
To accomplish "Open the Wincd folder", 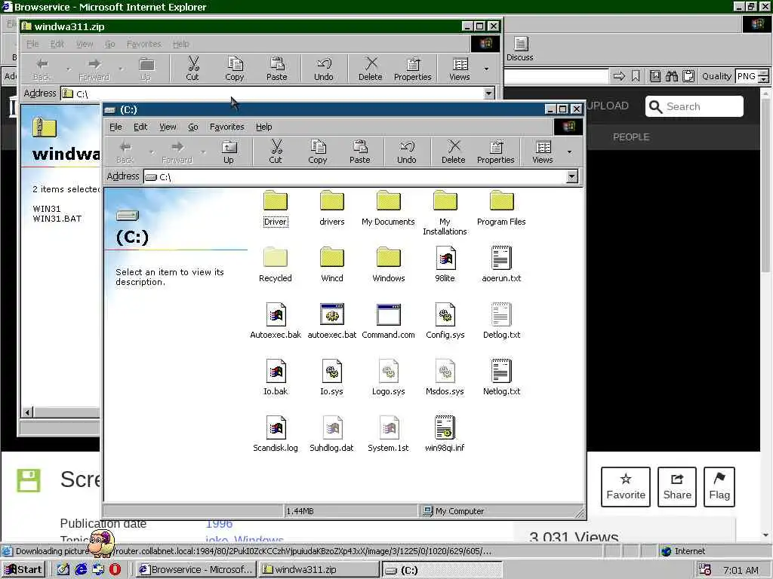I will [332, 265].
